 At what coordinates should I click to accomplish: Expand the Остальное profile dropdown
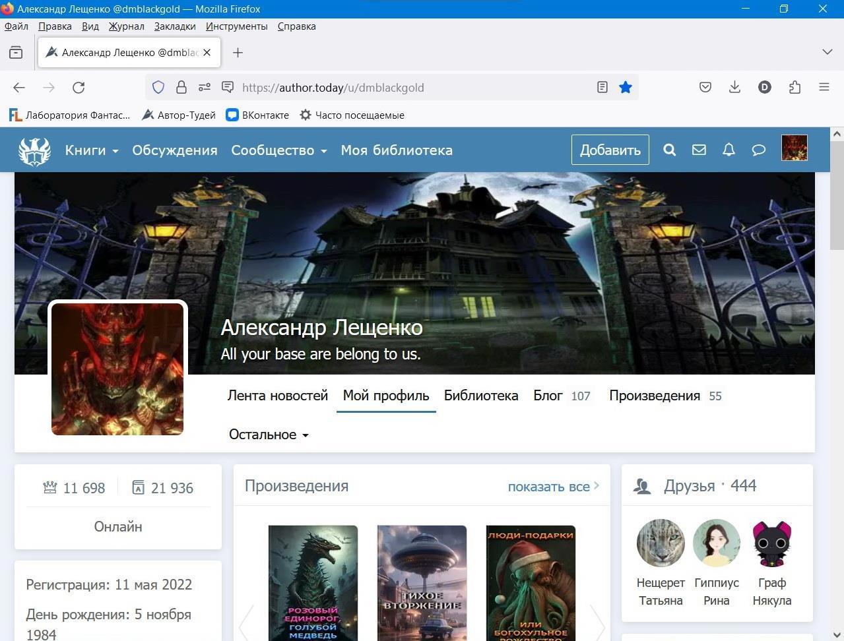[268, 435]
